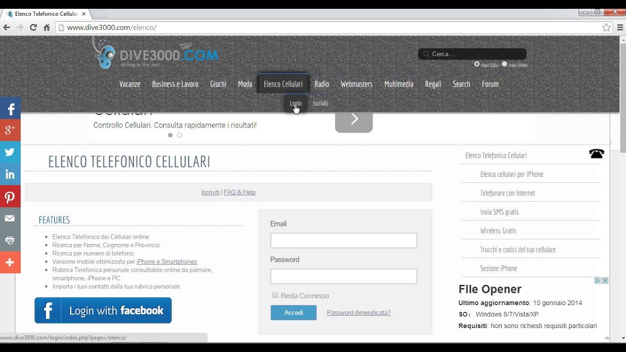Image resolution: width=626 pixels, height=352 pixels.
Task: Share on LinkedIn sidebar icon
Action: tap(10, 175)
